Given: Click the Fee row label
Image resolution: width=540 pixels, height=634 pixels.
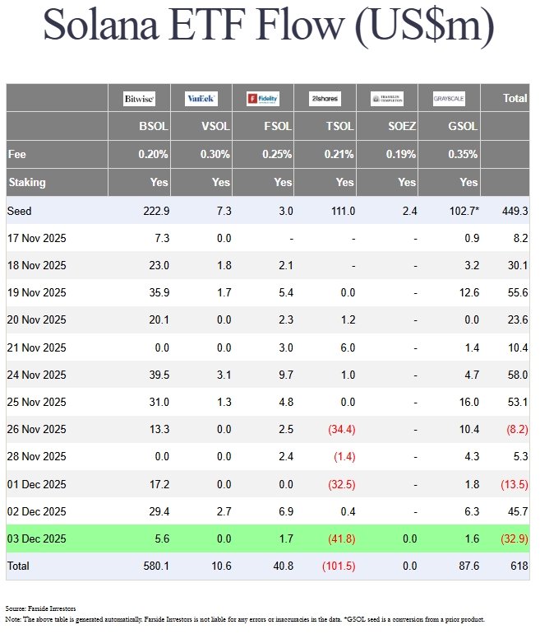Looking at the screenshot, I should 17,154.
